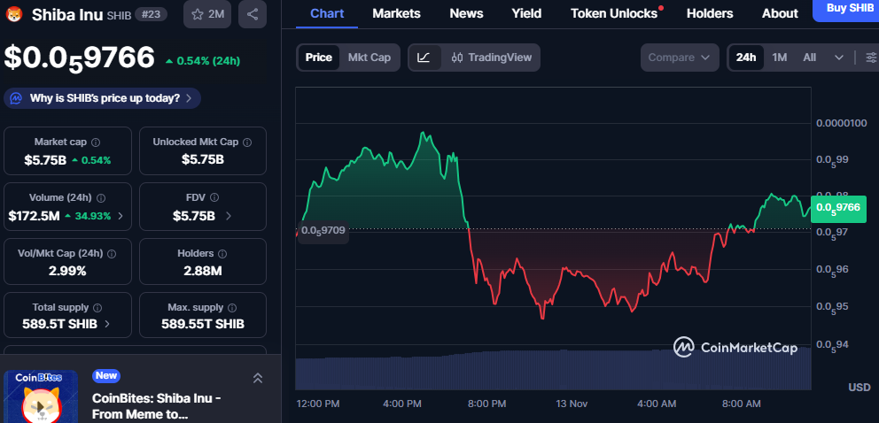Click the Holders info icon
Image resolution: width=879 pixels, height=423 pixels.
[218, 254]
